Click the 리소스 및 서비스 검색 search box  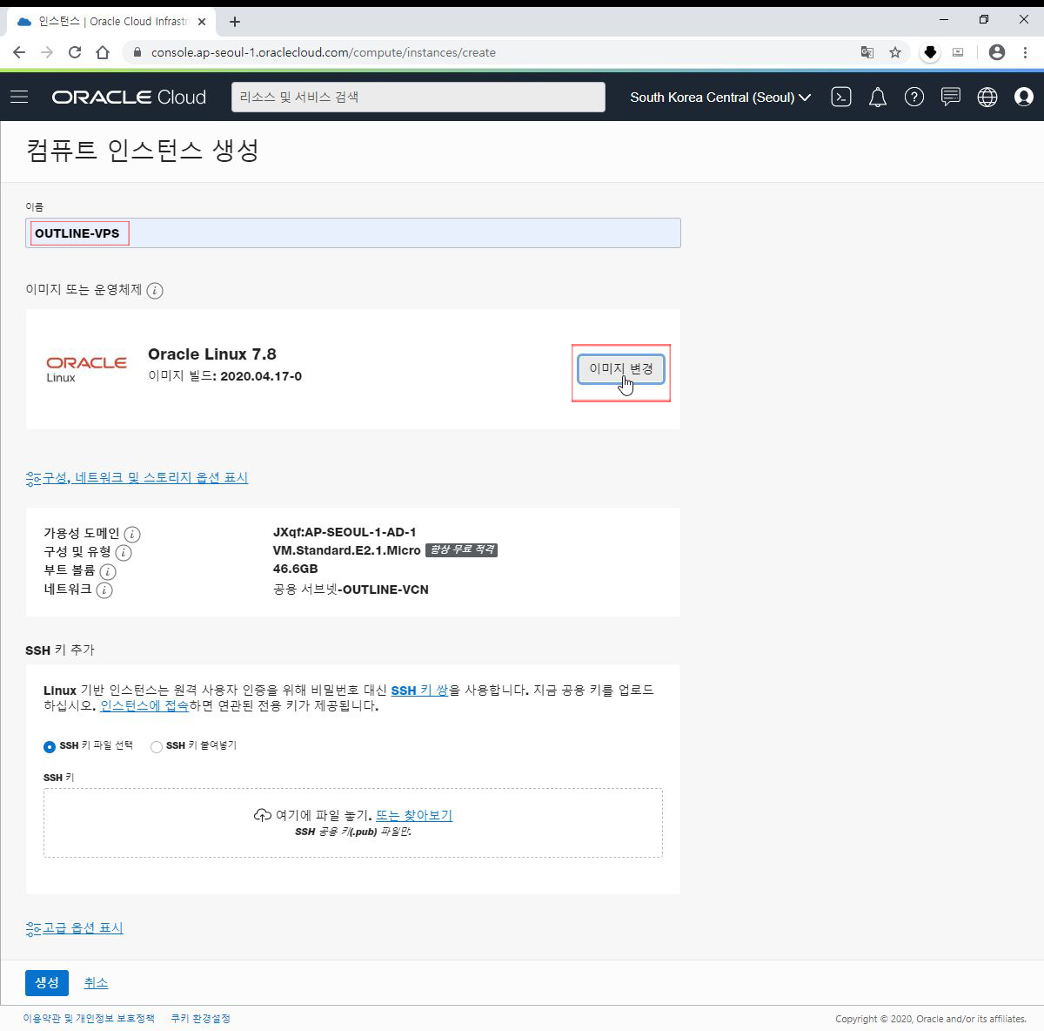pos(418,97)
